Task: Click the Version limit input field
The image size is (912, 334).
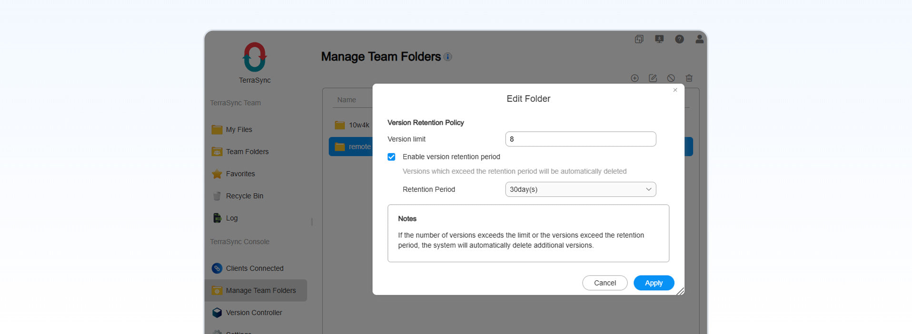Action: tap(580, 139)
